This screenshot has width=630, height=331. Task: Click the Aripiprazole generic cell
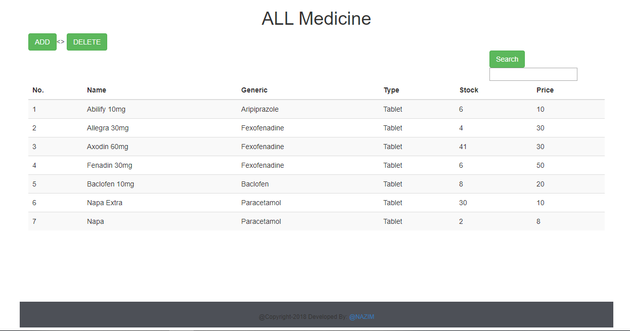point(260,109)
